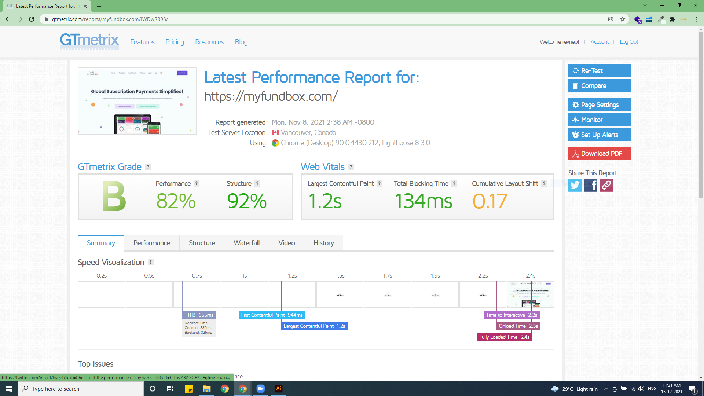Click the GTmetrix logo
The height and width of the screenshot is (396, 704).
(x=89, y=41)
